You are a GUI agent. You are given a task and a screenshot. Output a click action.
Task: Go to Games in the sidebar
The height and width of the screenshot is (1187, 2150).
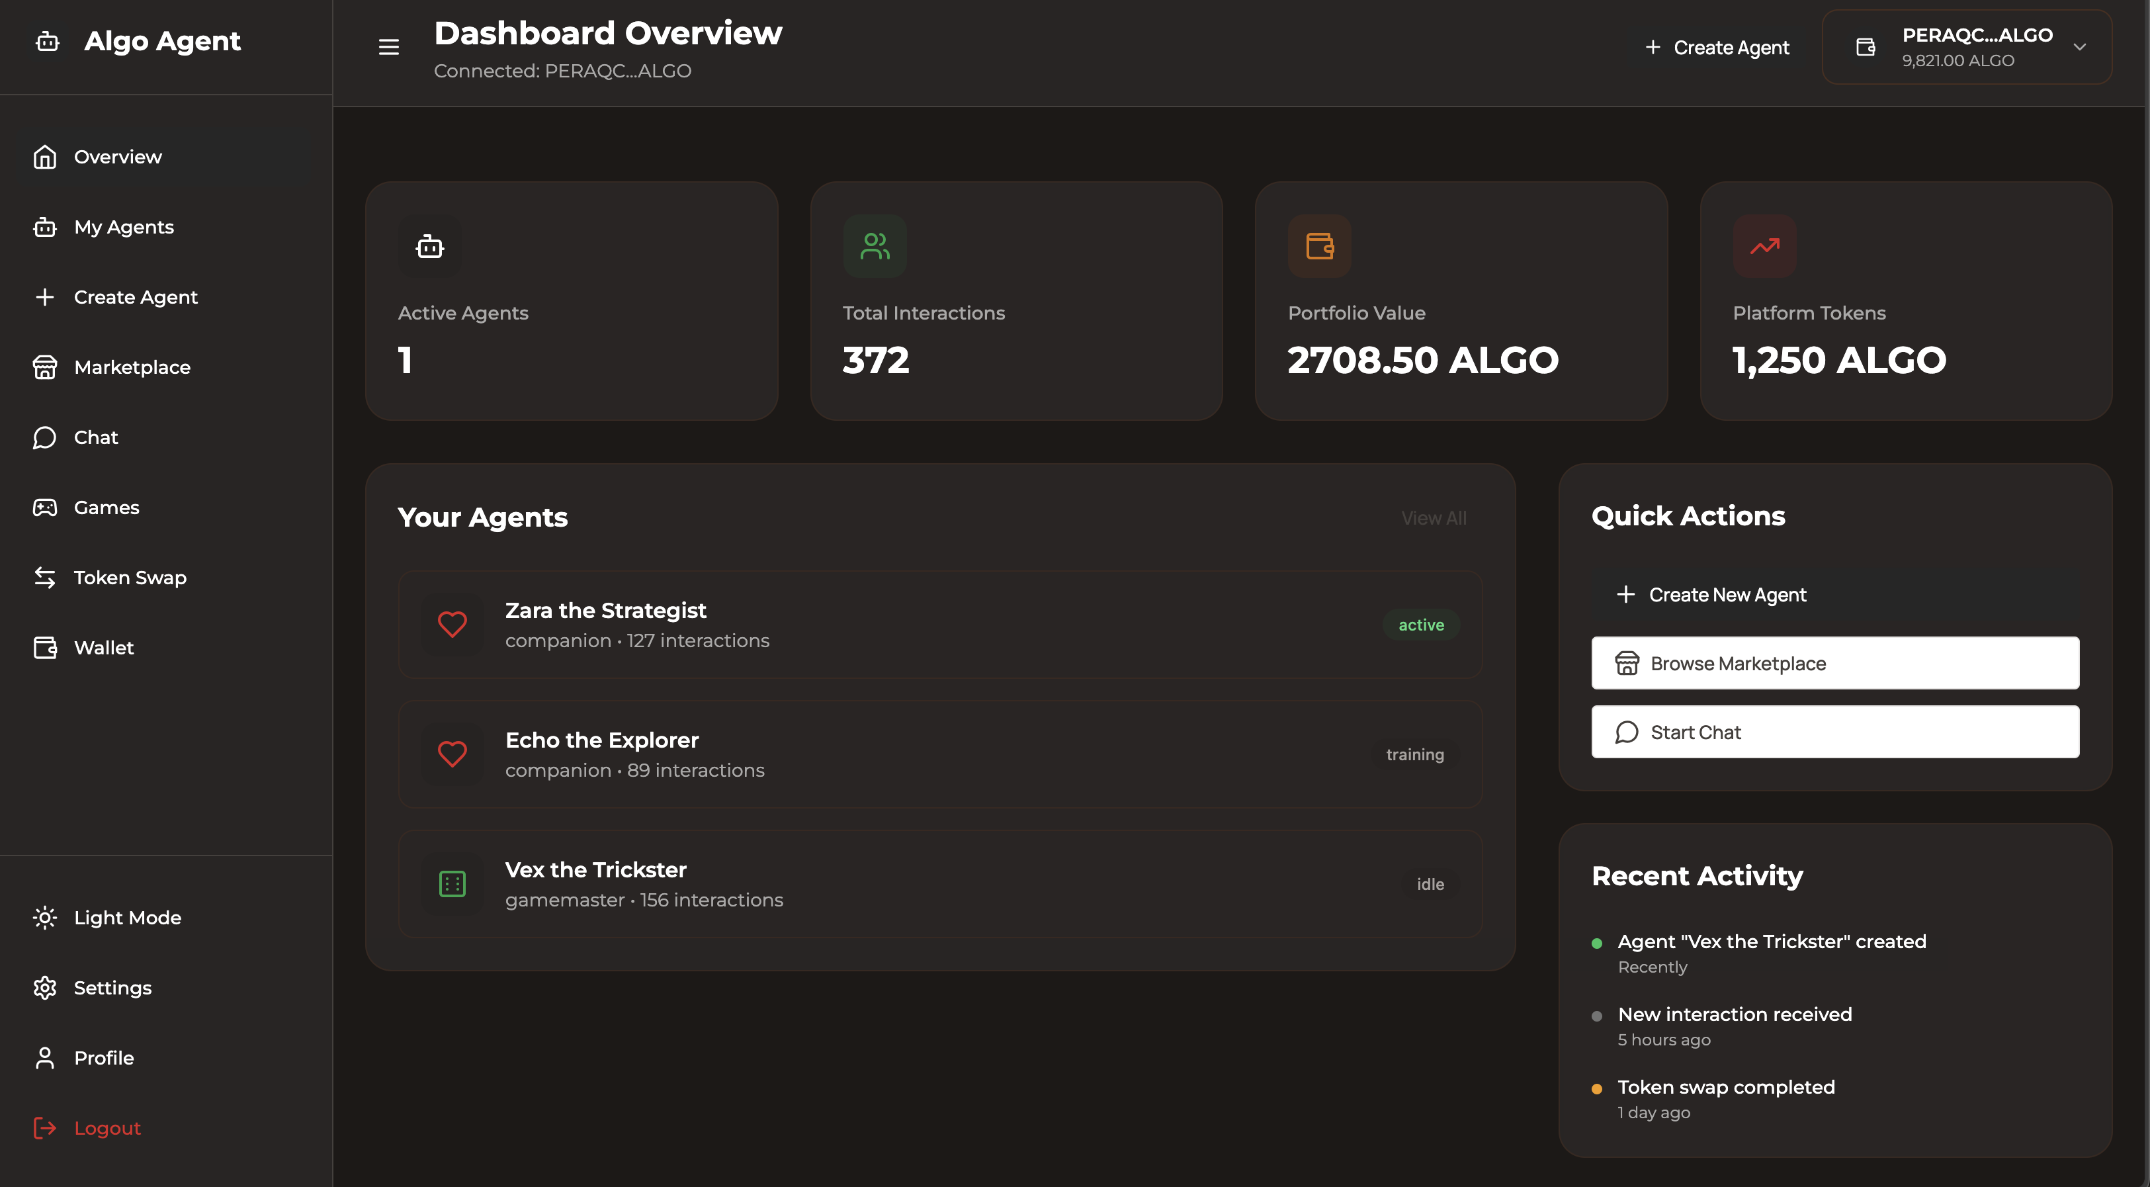click(x=106, y=507)
